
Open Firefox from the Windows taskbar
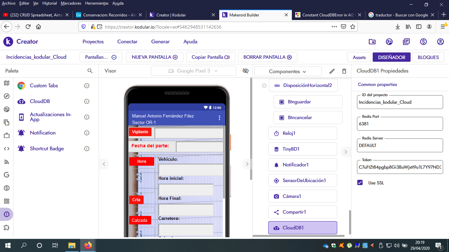click(x=88, y=245)
